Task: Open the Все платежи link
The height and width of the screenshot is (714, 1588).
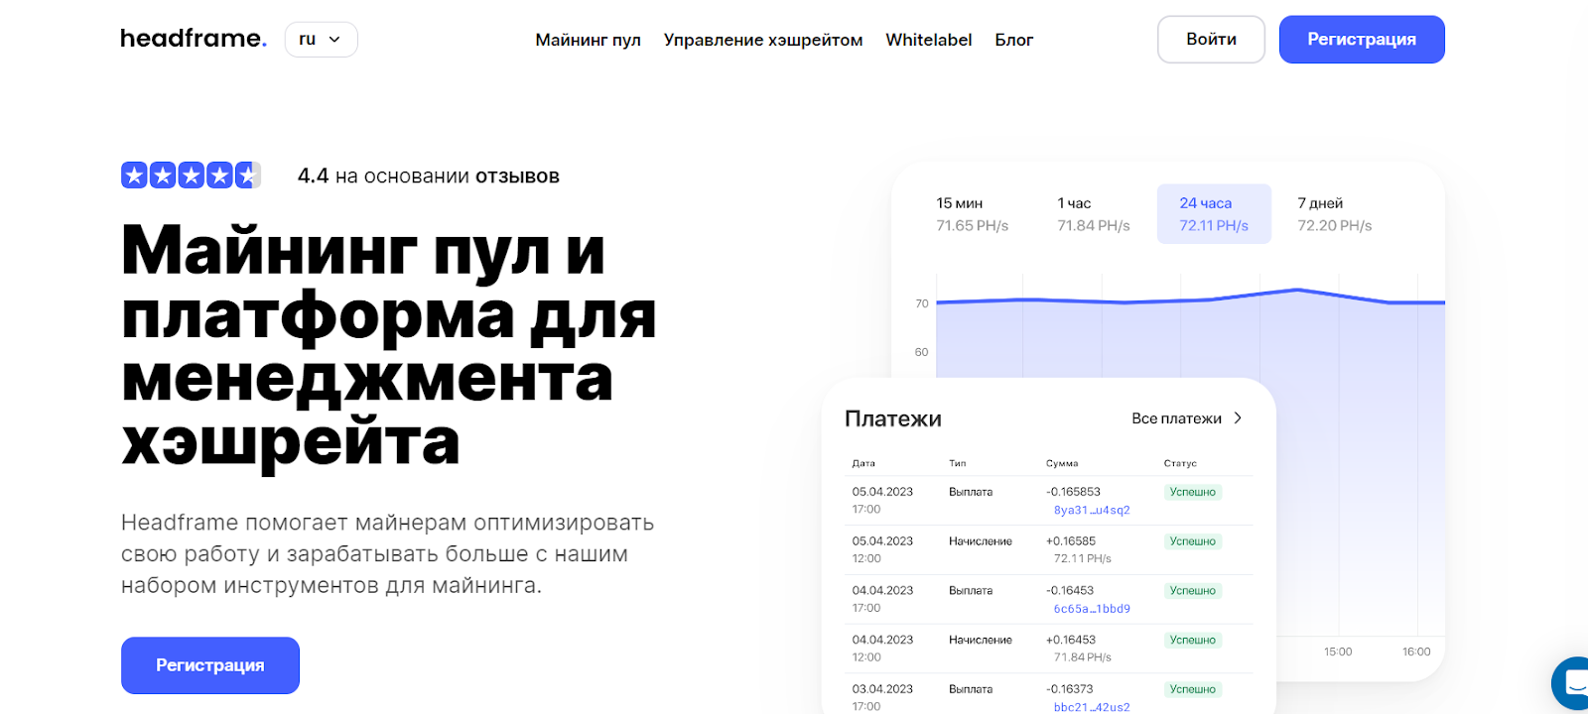Action: (x=1176, y=418)
